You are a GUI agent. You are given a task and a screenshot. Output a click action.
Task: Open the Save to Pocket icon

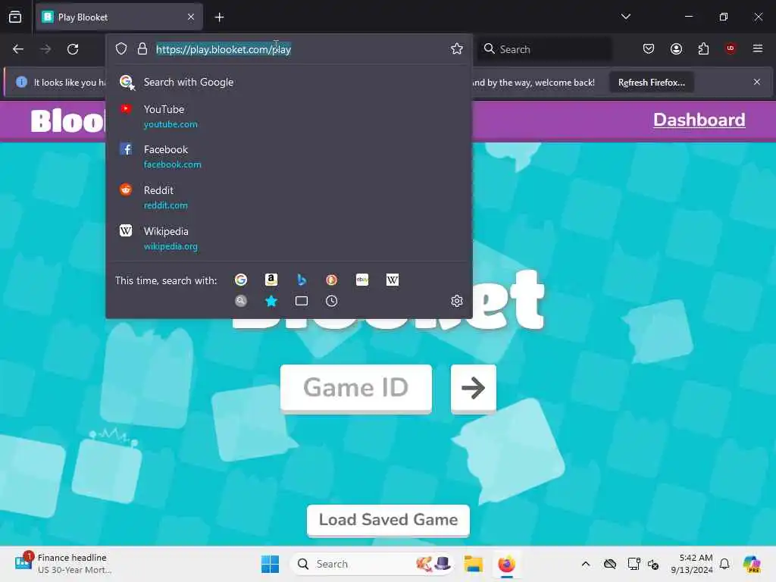(x=649, y=48)
